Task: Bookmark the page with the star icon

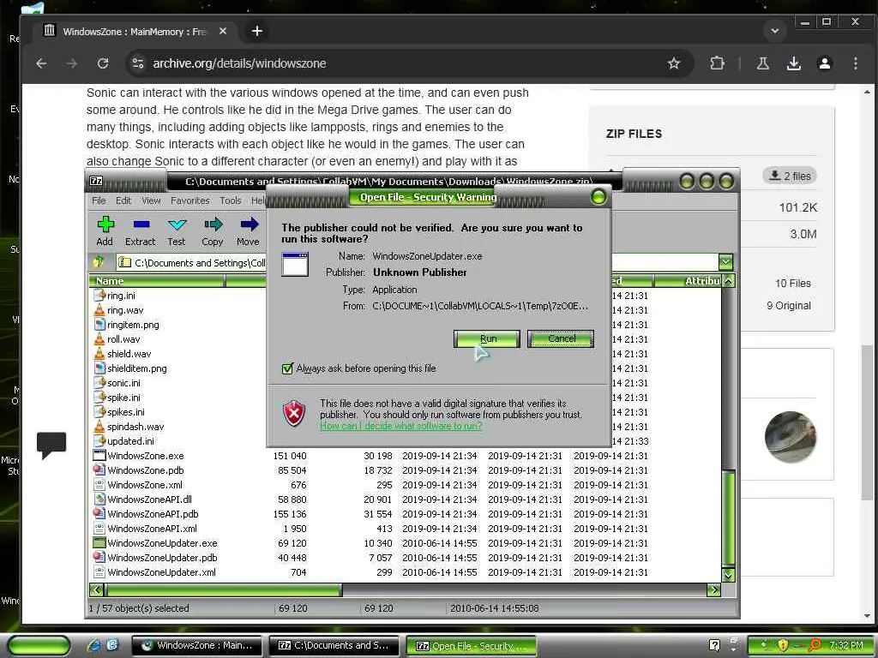Action: (x=674, y=63)
